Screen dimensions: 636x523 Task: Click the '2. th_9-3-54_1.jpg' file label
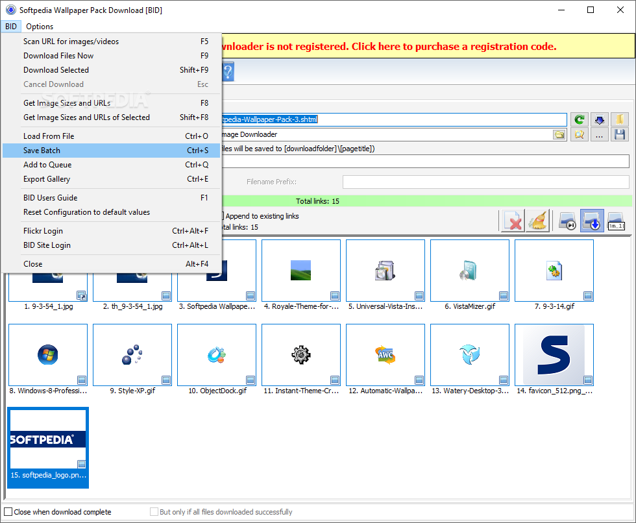pos(132,306)
